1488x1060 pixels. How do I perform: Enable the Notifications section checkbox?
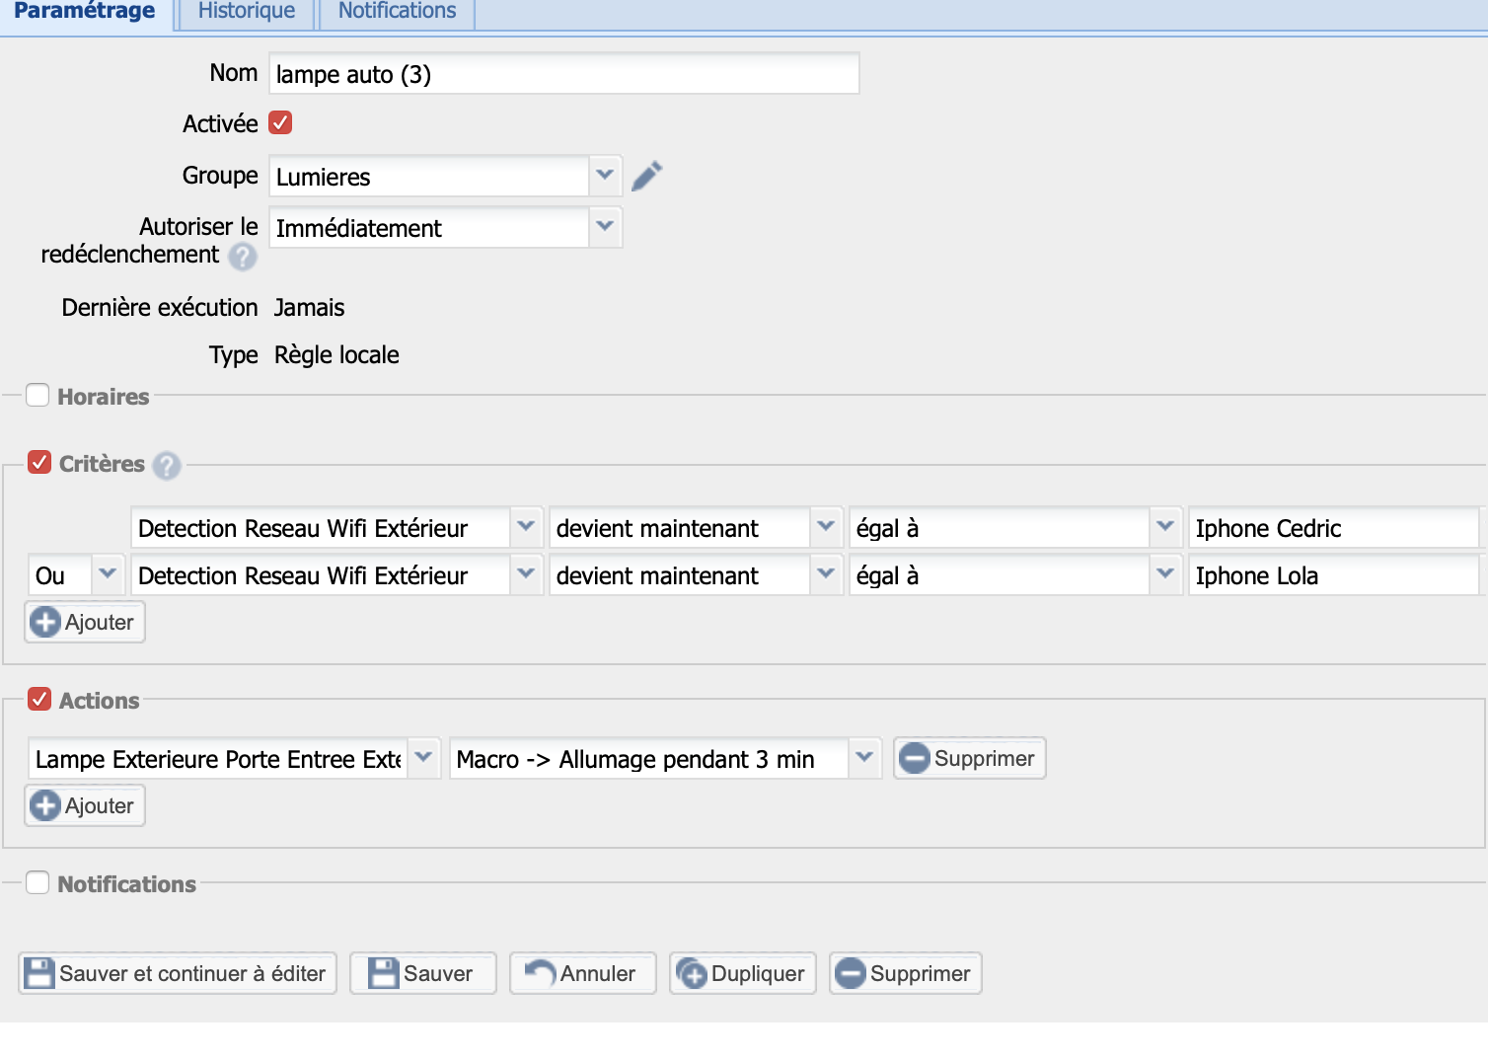pyautogui.click(x=37, y=883)
